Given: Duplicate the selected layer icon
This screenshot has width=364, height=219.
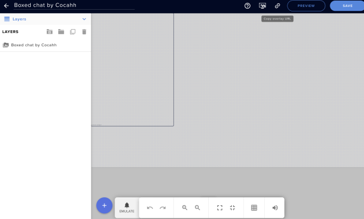Looking at the screenshot, I should click(x=72, y=31).
